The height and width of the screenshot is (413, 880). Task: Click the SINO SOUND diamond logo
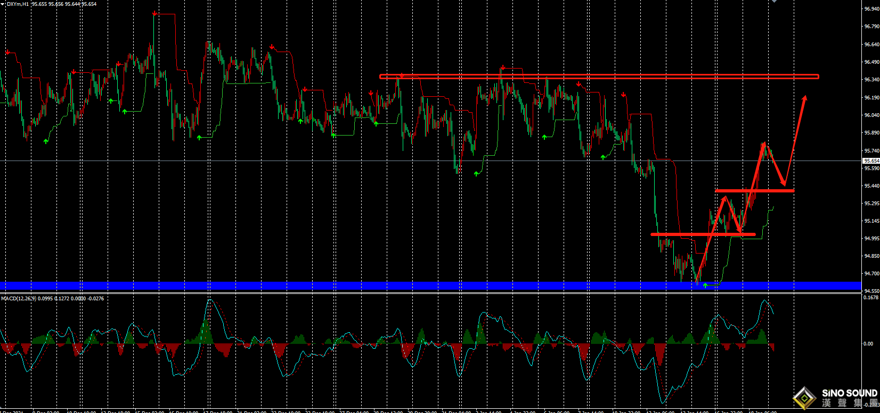(804, 398)
